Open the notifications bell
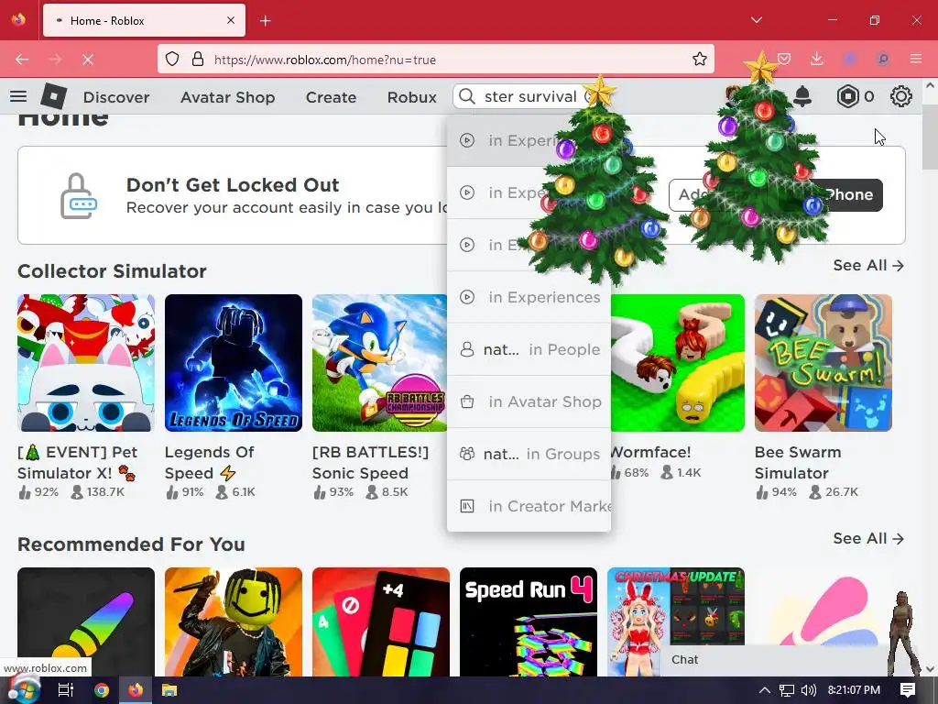938x704 pixels. coord(802,96)
